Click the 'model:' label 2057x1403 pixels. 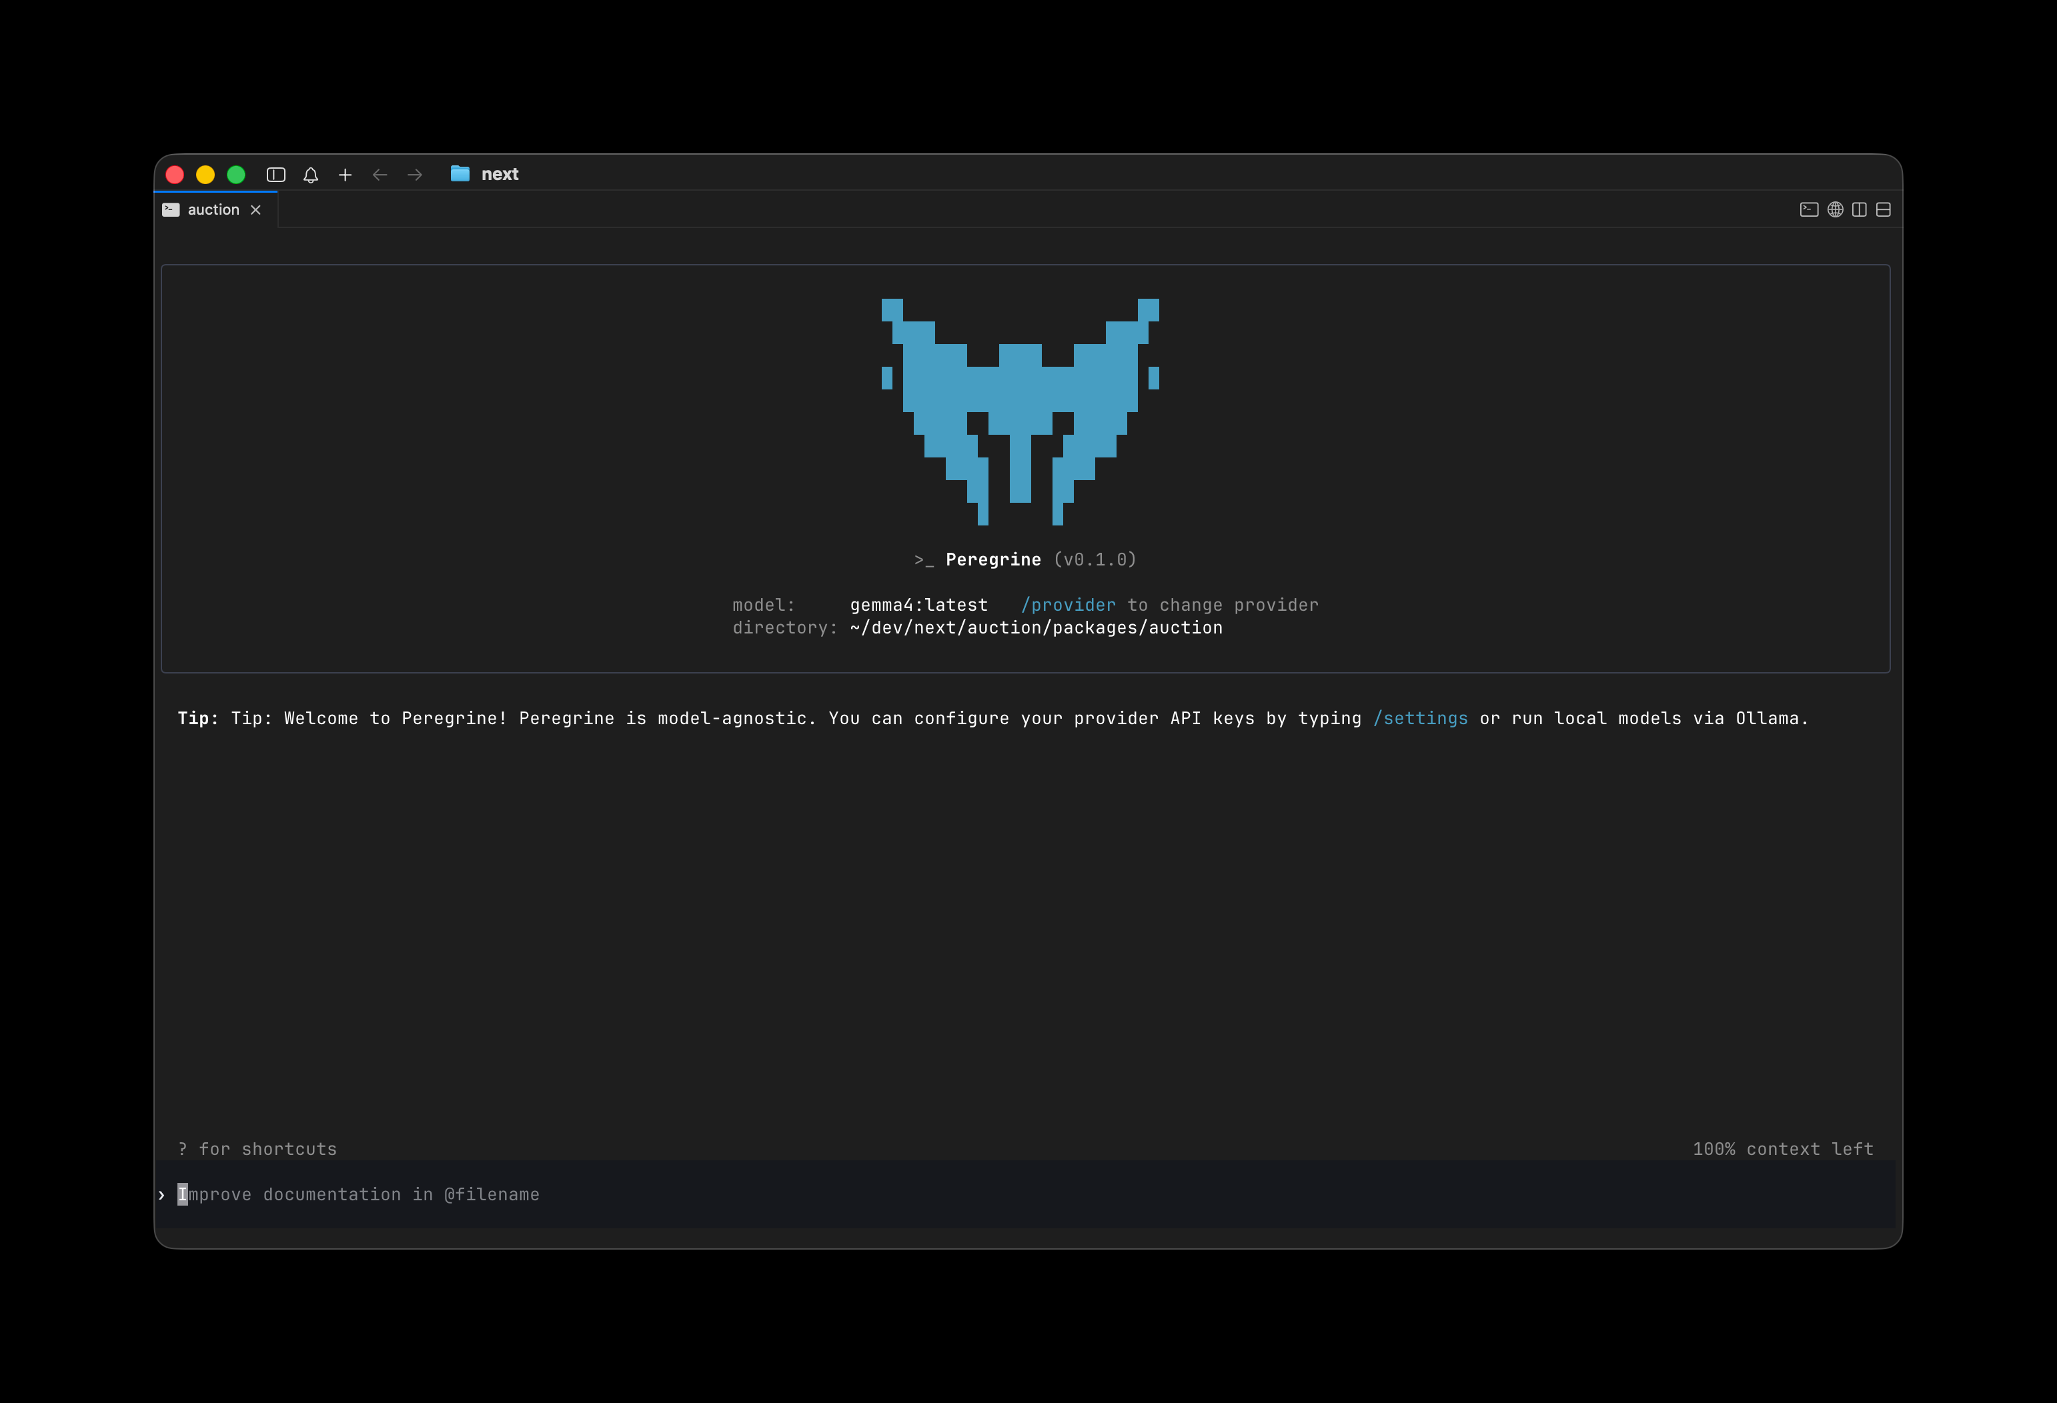(764, 605)
